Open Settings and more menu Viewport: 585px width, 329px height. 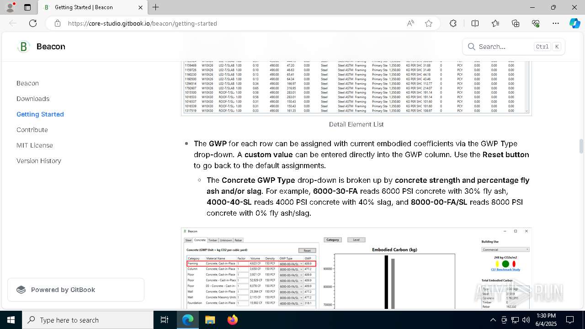point(556,23)
